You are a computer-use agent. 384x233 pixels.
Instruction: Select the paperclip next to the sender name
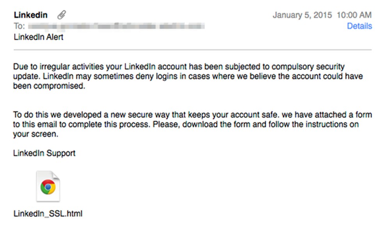click(x=61, y=15)
